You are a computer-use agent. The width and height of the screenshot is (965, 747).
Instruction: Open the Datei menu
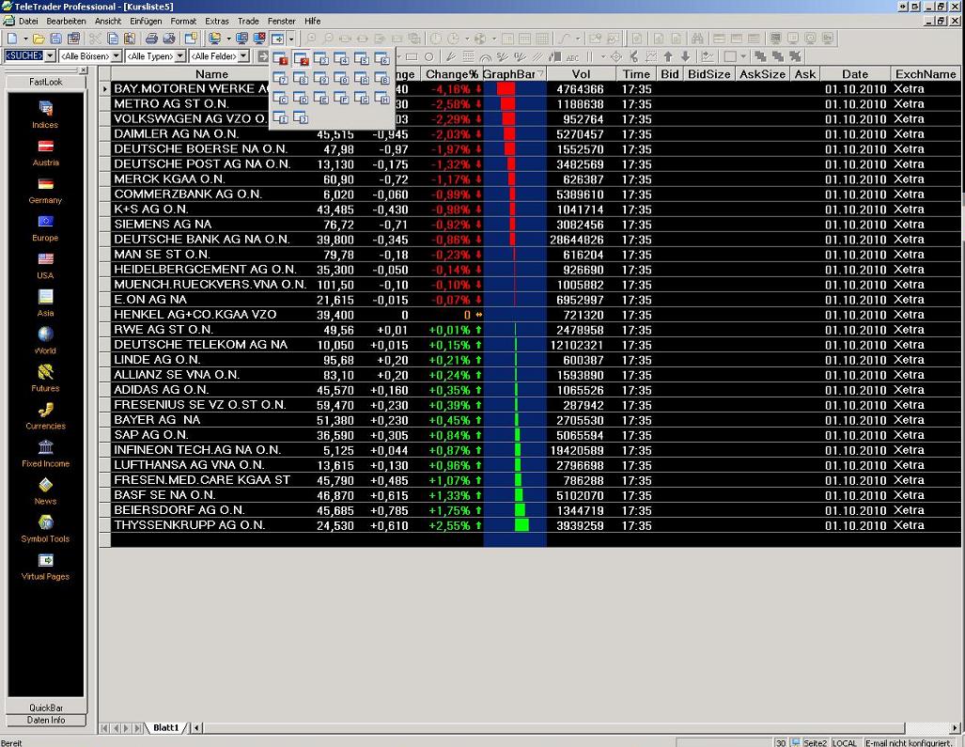point(28,21)
